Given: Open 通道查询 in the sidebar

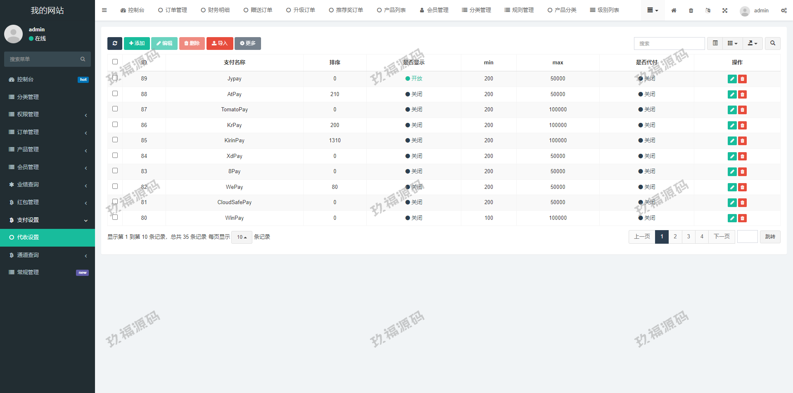Looking at the screenshot, I should (x=47, y=255).
